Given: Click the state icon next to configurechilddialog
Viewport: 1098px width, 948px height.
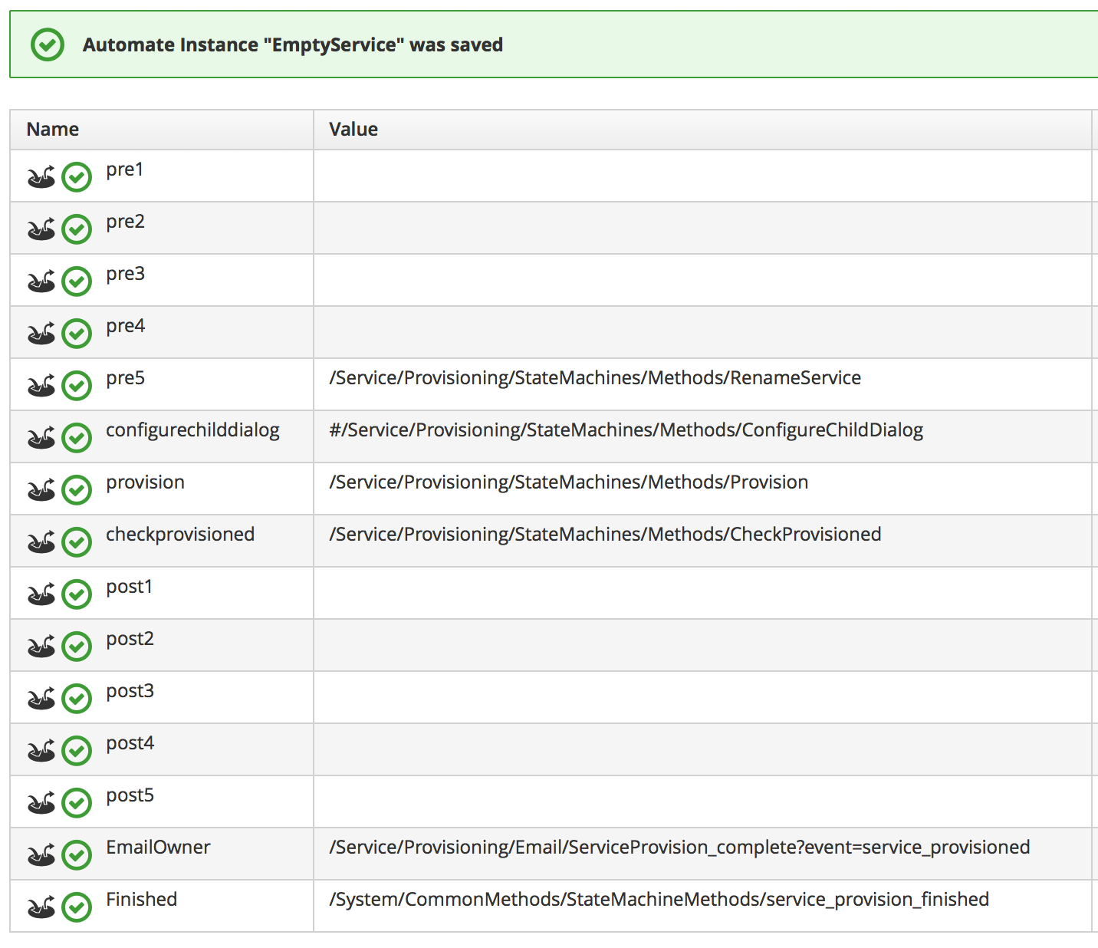Looking at the screenshot, I should [x=41, y=438].
